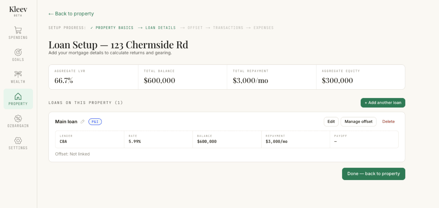Click Done — back to property
This screenshot has width=439, height=208.
[x=373, y=174]
